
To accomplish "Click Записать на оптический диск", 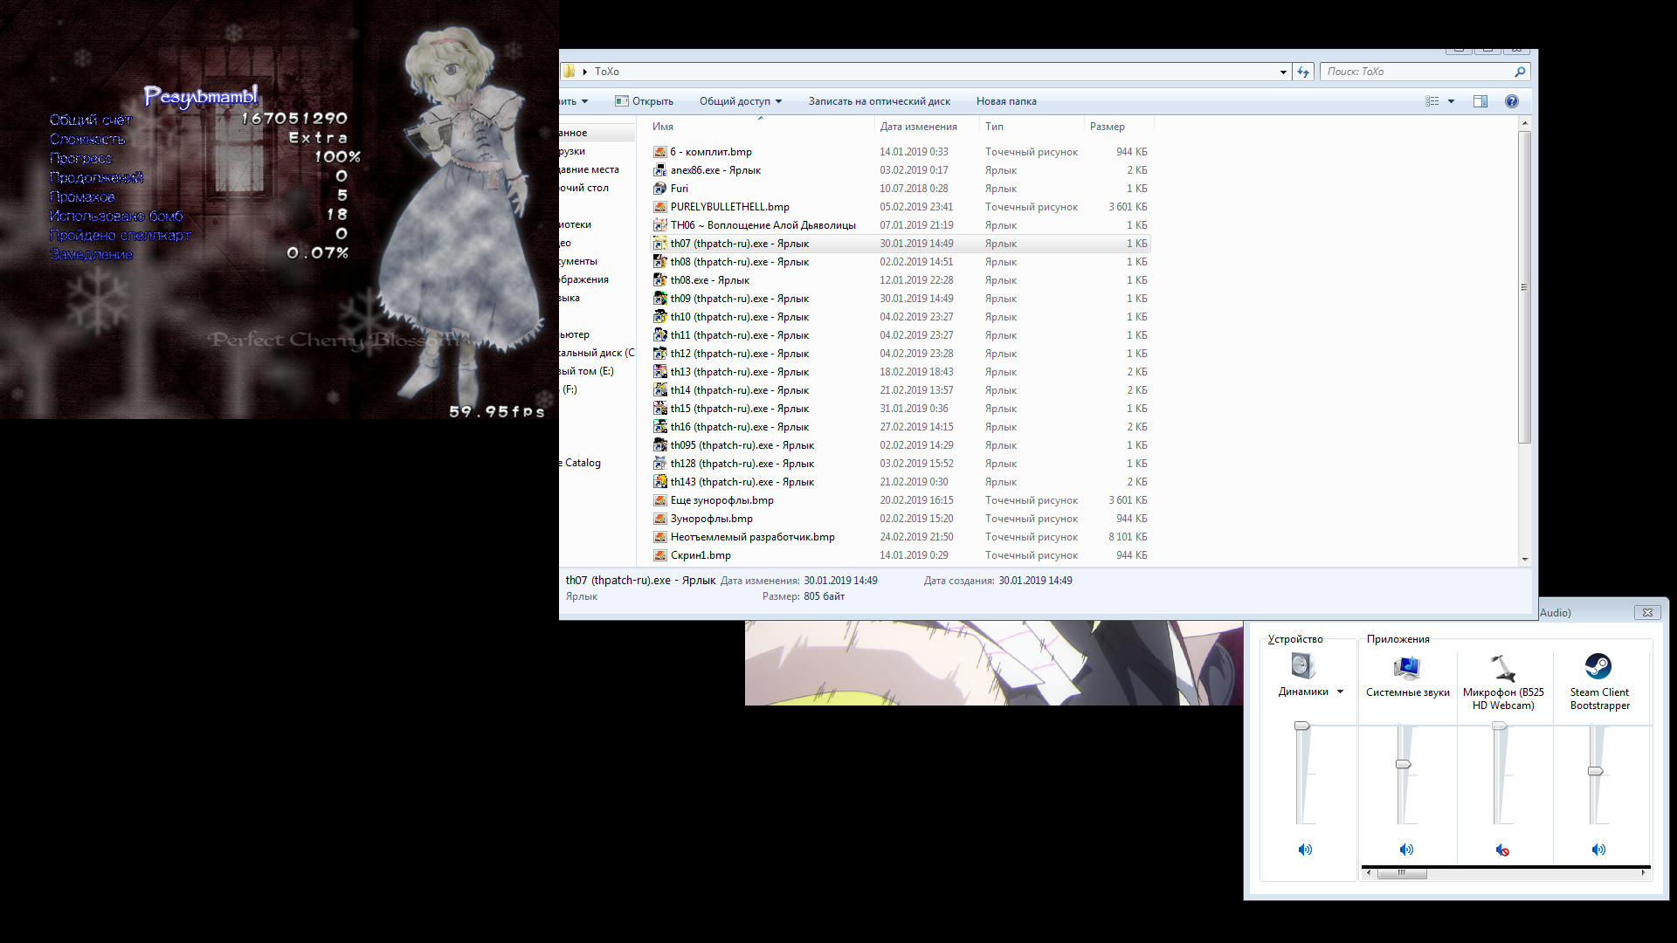I will point(879,101).
